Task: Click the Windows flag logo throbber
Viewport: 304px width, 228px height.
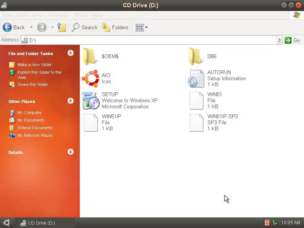Action: 296,15
